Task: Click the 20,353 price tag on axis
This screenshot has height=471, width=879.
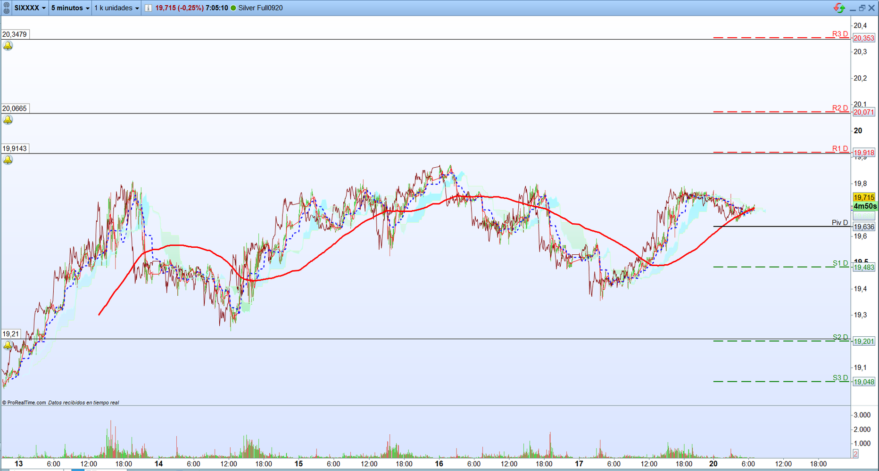Action: pos(864,38)
